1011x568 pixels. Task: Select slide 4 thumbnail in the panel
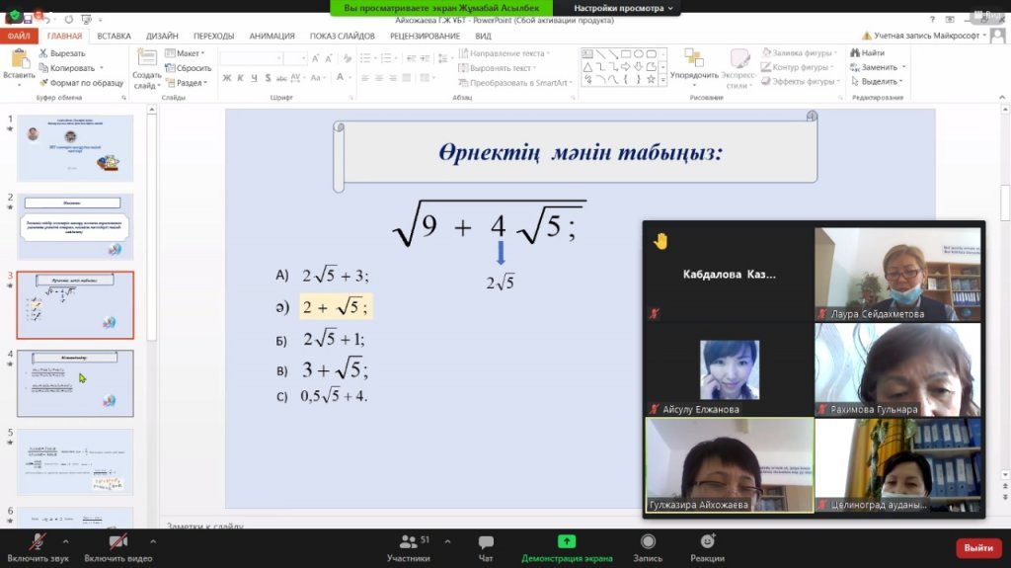pyautogui.click(x=75, y=383)
